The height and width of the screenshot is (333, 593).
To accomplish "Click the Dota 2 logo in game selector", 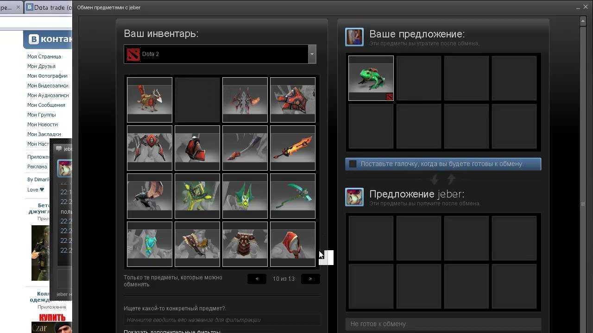I will (133, 54).
